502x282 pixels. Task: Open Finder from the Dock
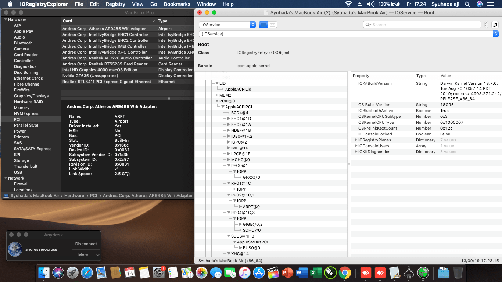coord(44,273)
